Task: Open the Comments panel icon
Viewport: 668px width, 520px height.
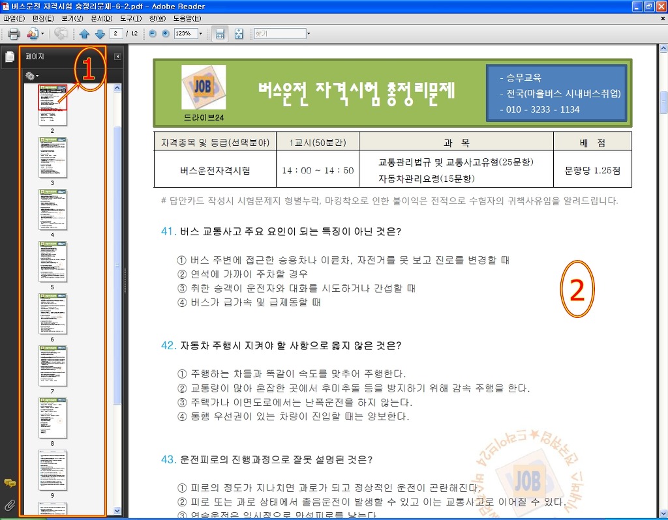Action: [x=9, y=483]
